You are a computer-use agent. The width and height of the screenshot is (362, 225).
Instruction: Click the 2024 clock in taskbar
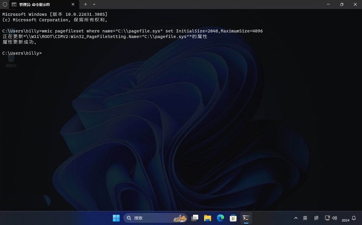(345, 220)
